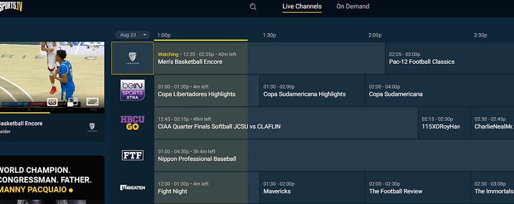Image resolution: width=514 pixels, height=204 pixels.
Task: Select the HBCU GO channel logo
Action: point(132,123)
